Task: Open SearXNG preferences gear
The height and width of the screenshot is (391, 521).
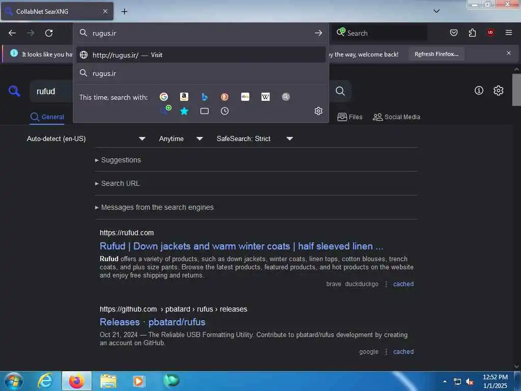Action: point(498,91)
